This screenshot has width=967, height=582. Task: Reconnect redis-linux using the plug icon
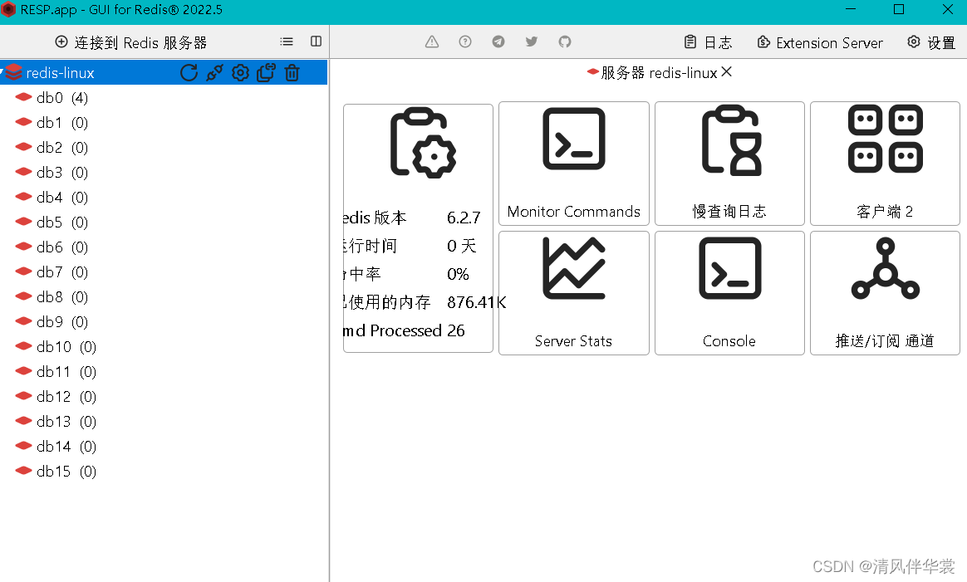click(x=214, y=72)
